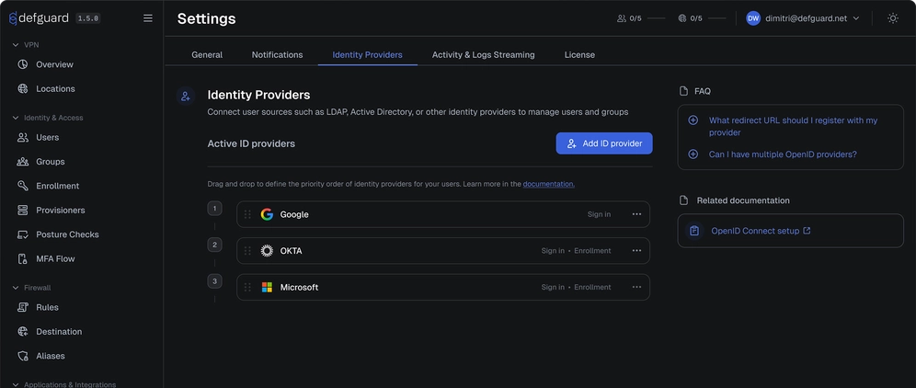Click the locations count globe icon in the header
This screenshot has width=916, height=388.
pyautogui.click(x=681, y=18)
